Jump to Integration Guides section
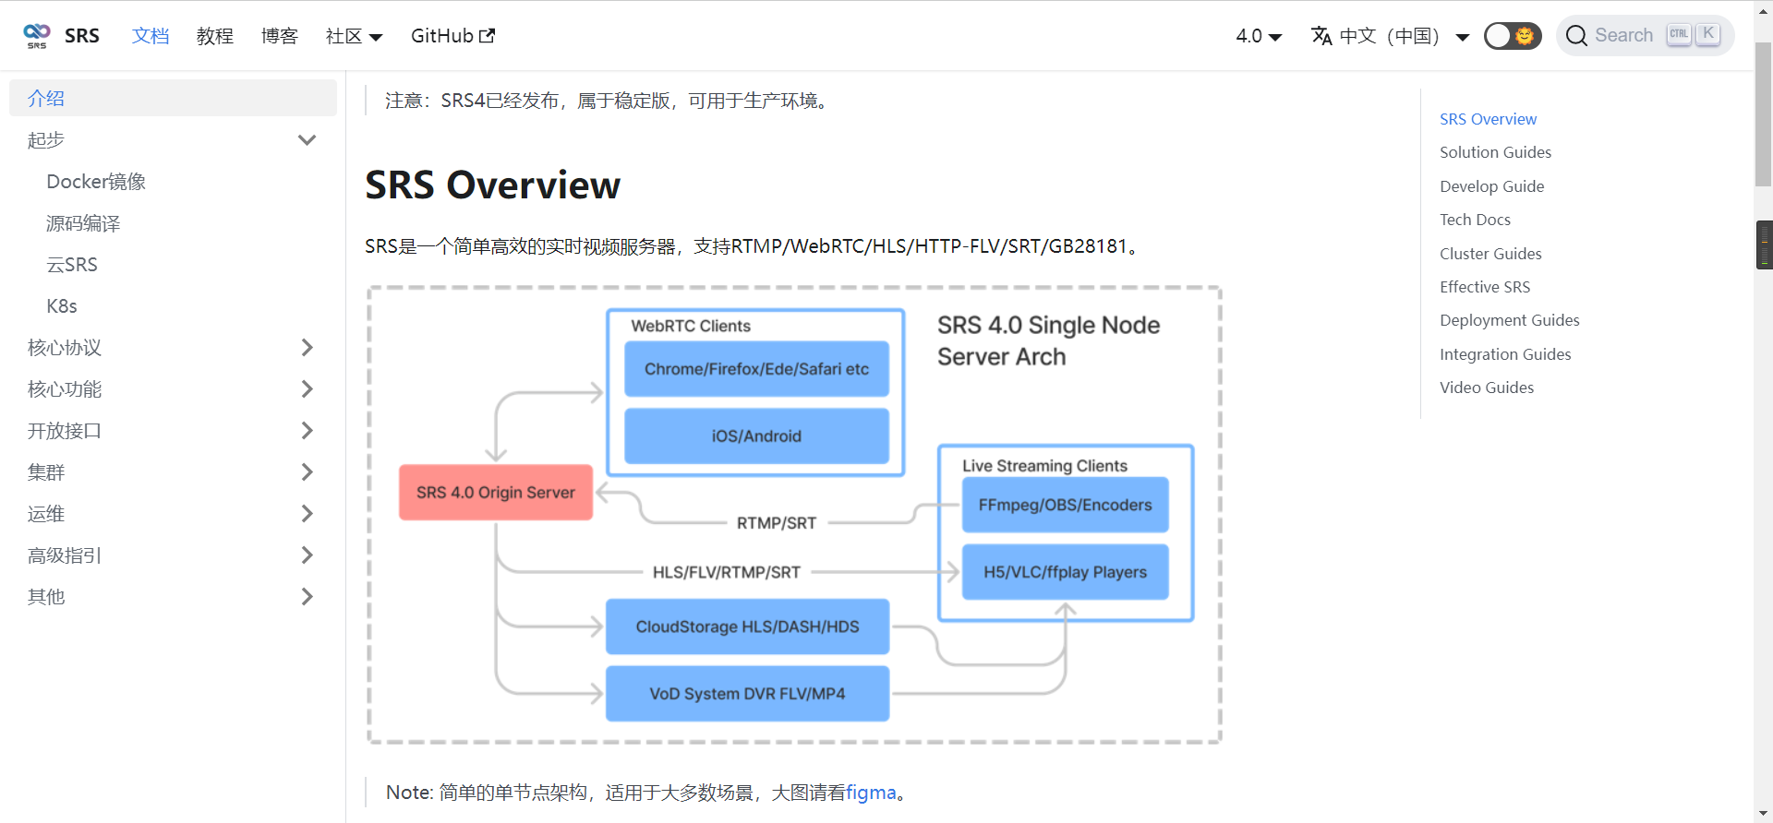Image resolution: width=1773 pixels, height=823 pixels. (1505, 354)
